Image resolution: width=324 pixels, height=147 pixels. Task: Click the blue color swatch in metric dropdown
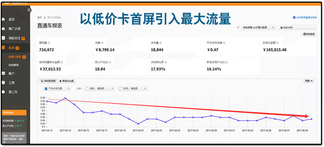(x=46, y=88)
